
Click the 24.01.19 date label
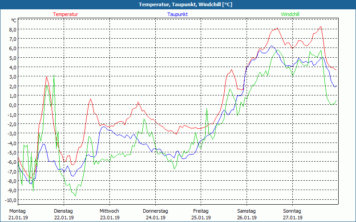click(155, 218)
